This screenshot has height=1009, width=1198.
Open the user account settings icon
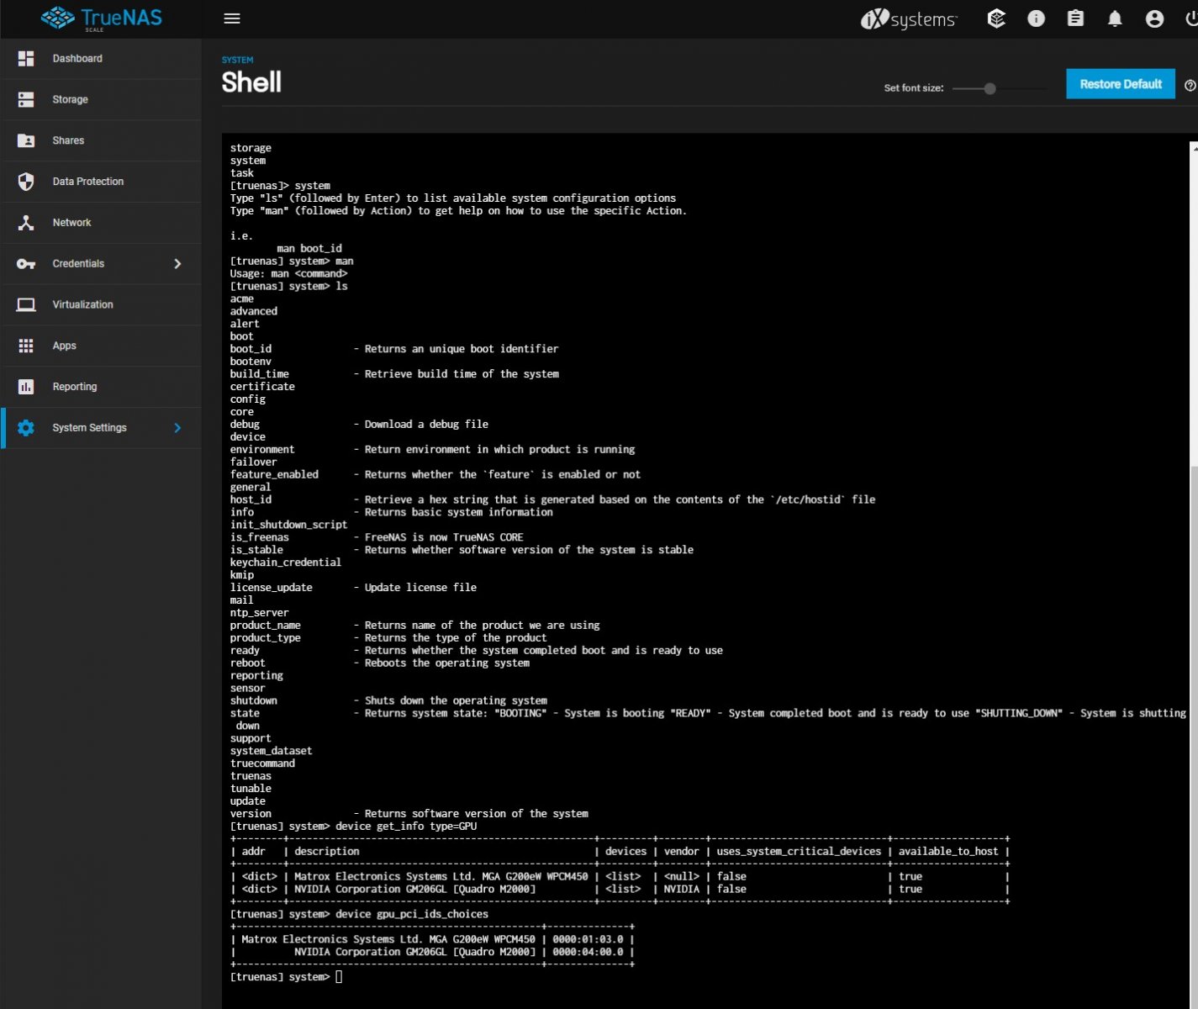(1154, 18)
